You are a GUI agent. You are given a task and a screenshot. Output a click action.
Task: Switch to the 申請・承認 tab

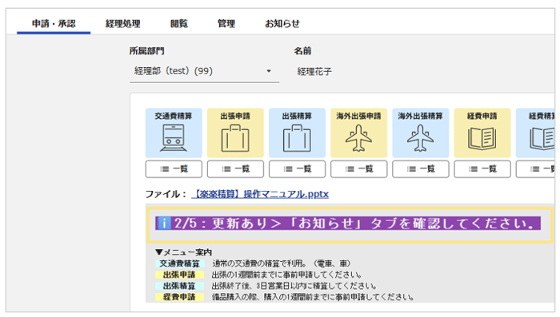tap(54, 23)
